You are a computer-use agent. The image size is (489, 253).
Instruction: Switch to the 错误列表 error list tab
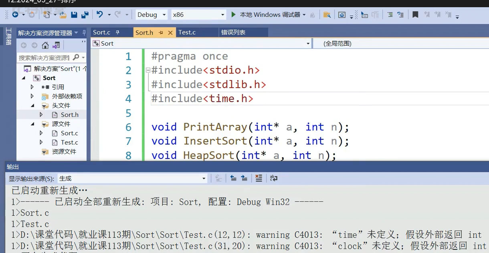click(x=233, y=32)
